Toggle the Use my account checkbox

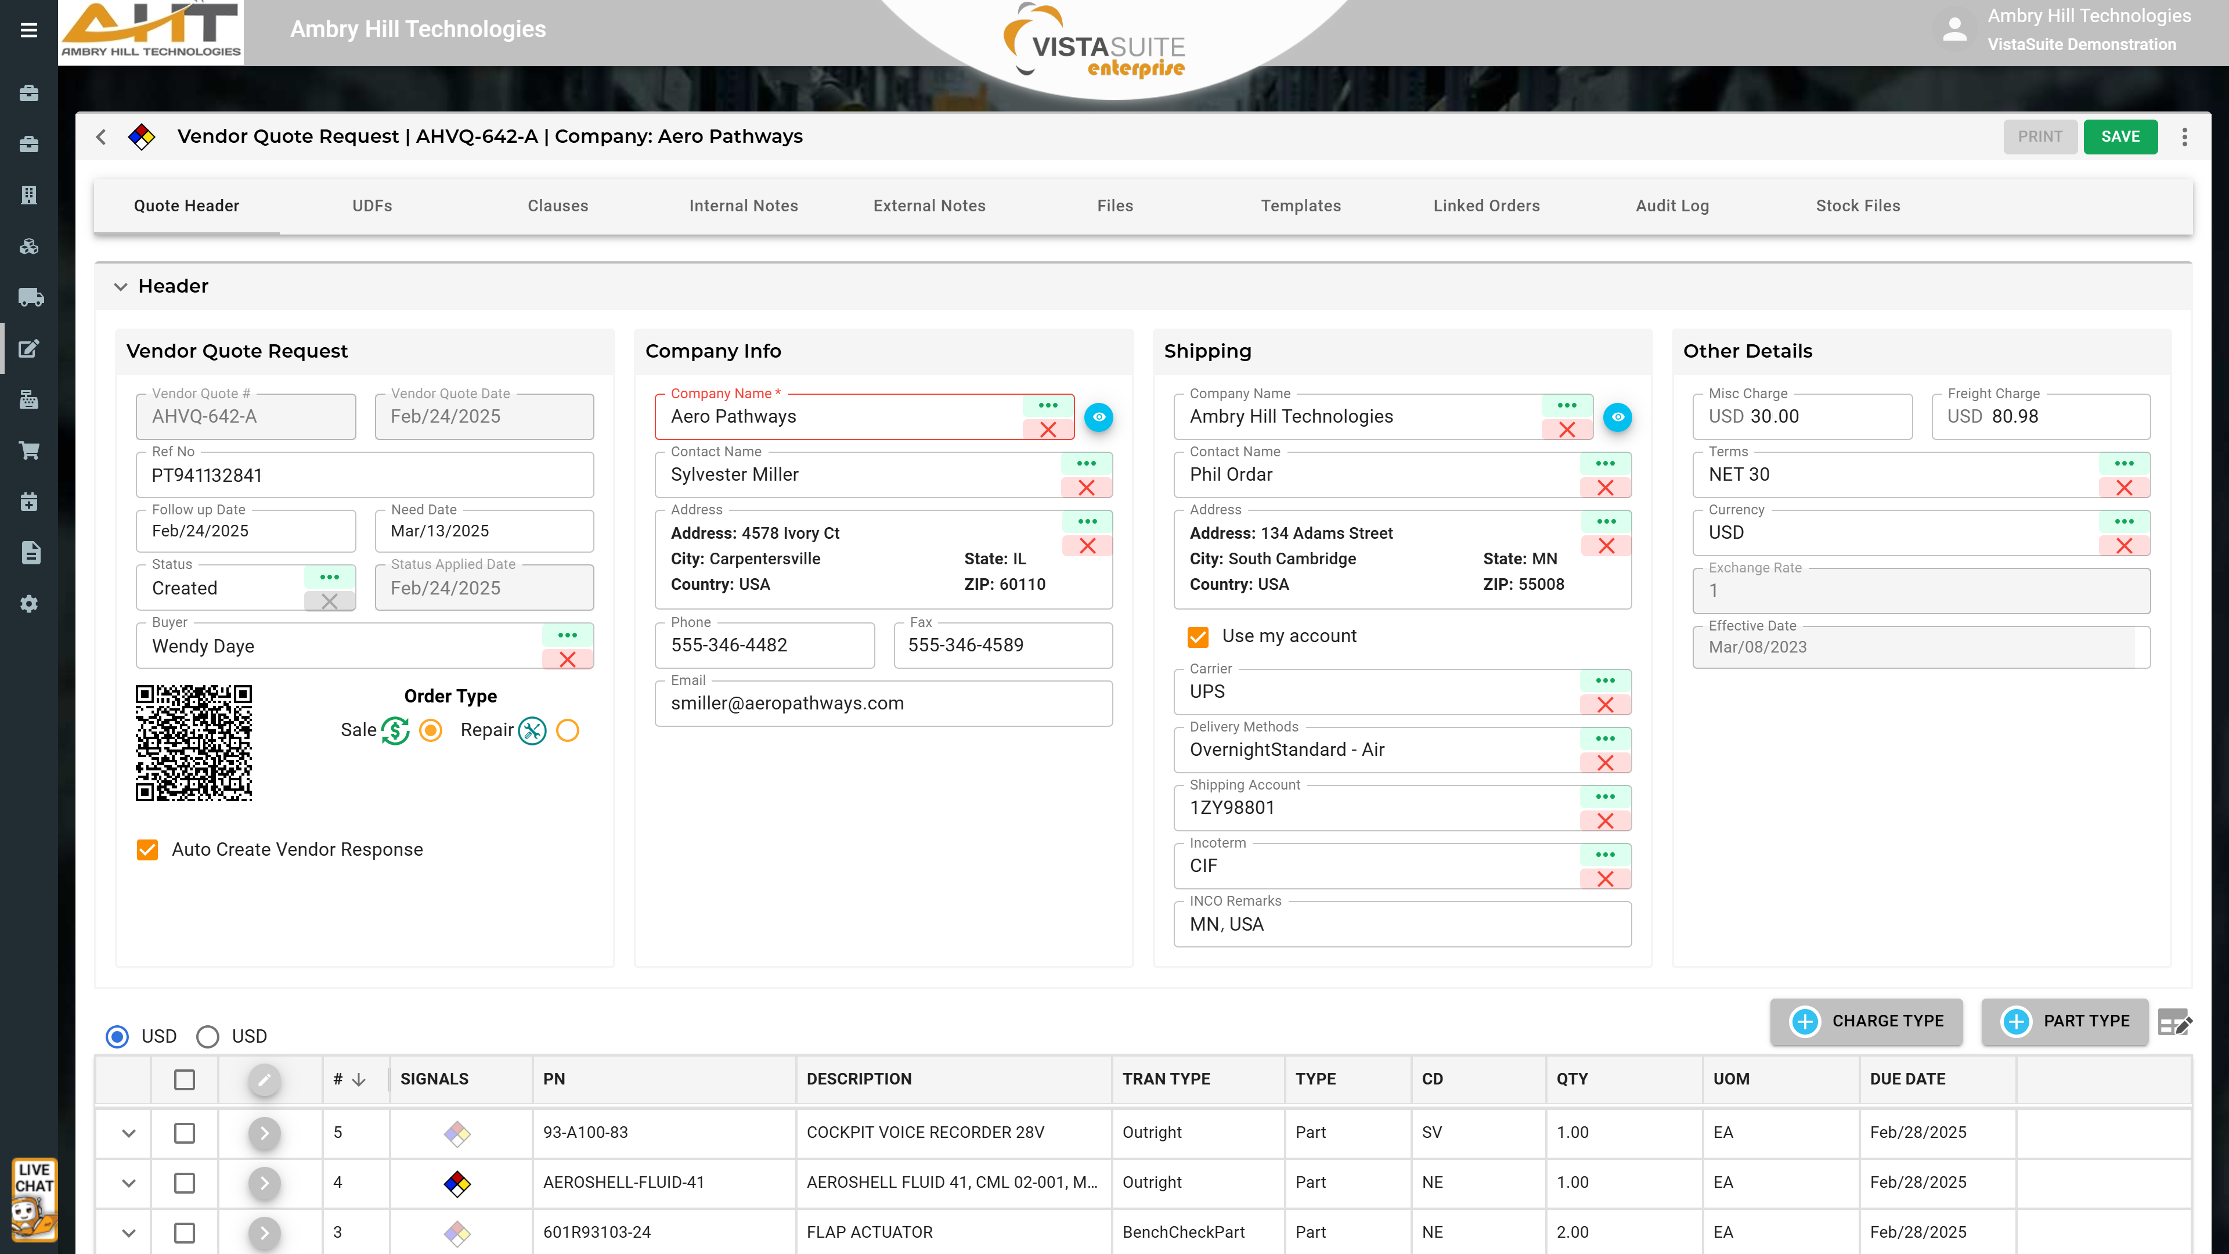(x=1198, y=637)
